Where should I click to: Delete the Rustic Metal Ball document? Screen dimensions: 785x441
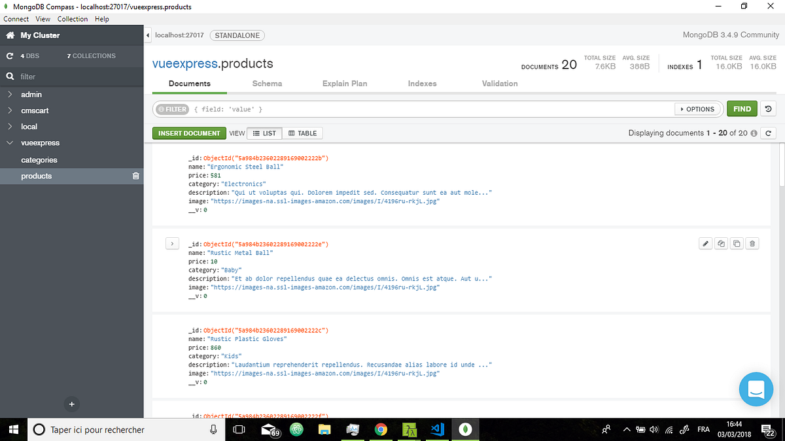pyautogui.click(x=752, y=243)
